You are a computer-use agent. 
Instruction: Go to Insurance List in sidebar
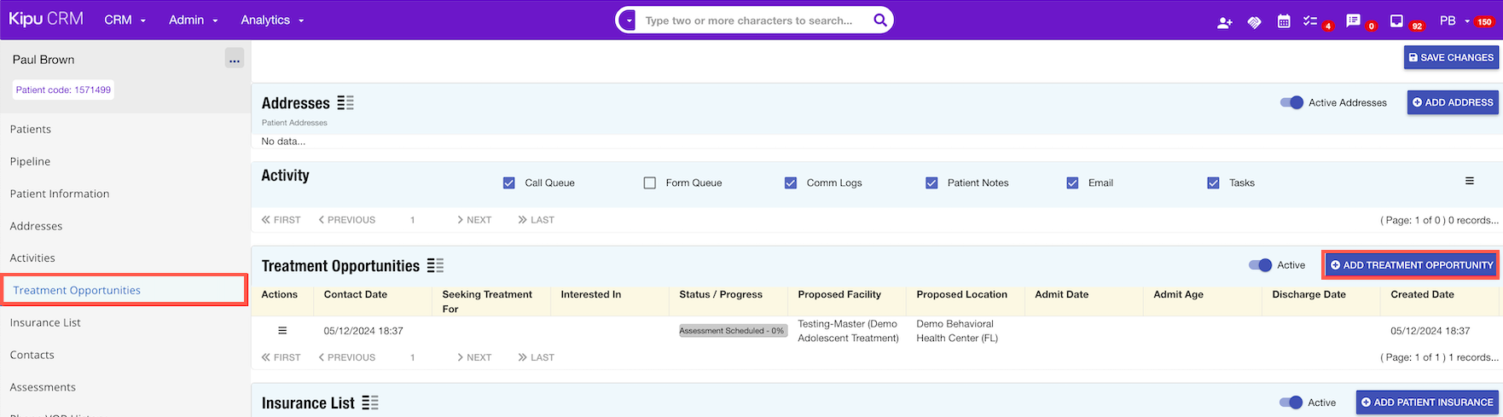point(45,322)
